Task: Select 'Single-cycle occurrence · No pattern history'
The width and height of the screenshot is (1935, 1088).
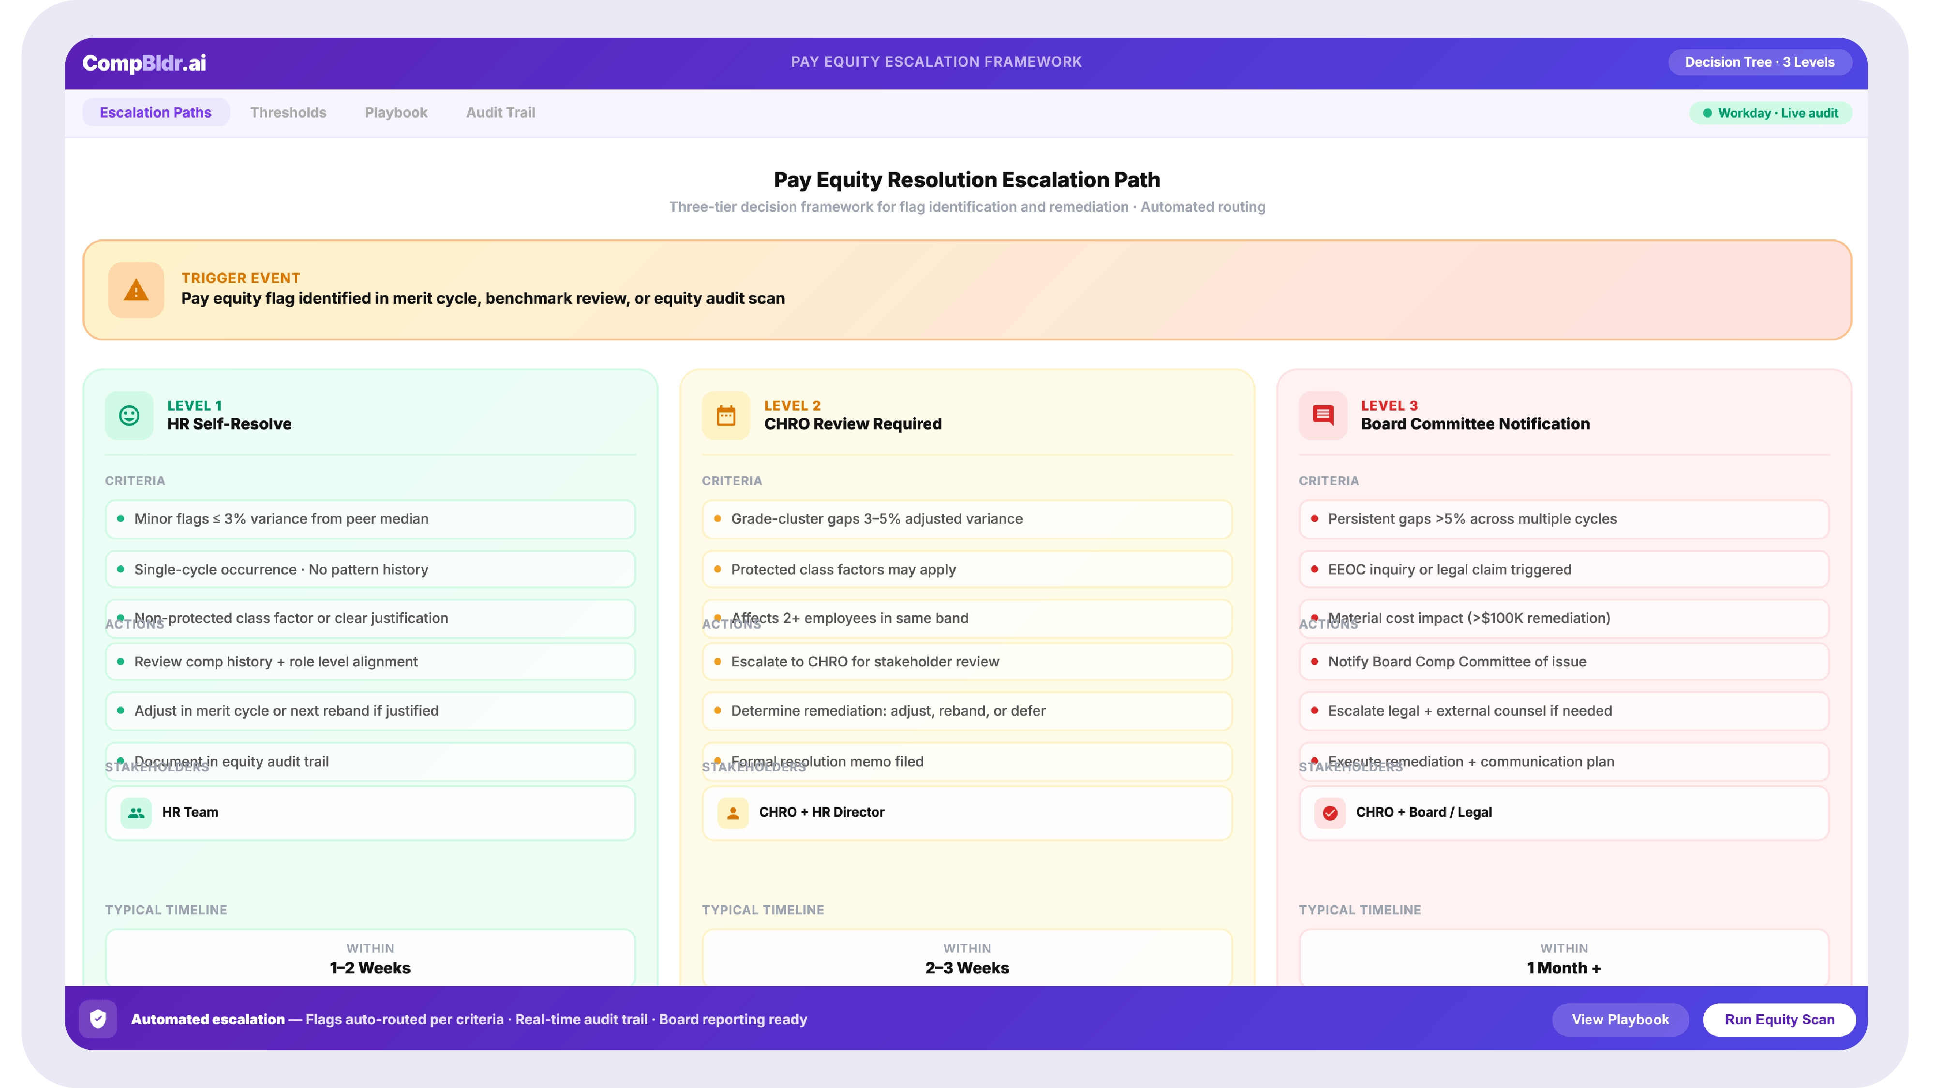Action: [x=371, y=569]
